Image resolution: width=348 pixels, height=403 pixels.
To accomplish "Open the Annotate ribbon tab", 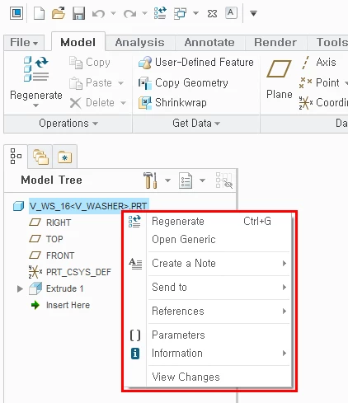I will [x=209, y=43].
